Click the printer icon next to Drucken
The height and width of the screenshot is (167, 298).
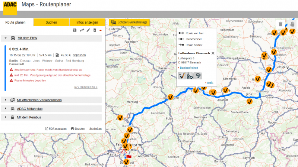point(72,128)
